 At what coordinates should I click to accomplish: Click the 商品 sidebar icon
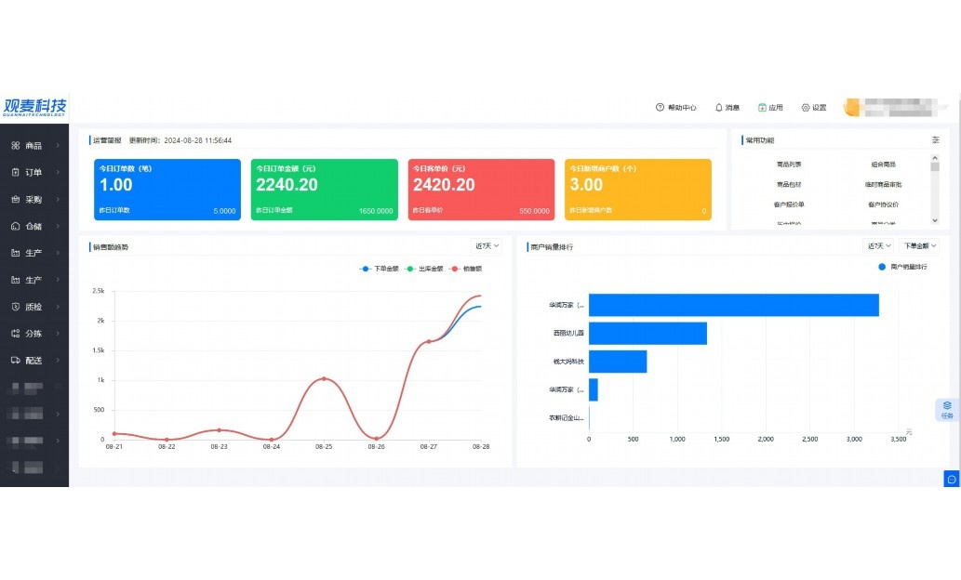click(16, 146)
